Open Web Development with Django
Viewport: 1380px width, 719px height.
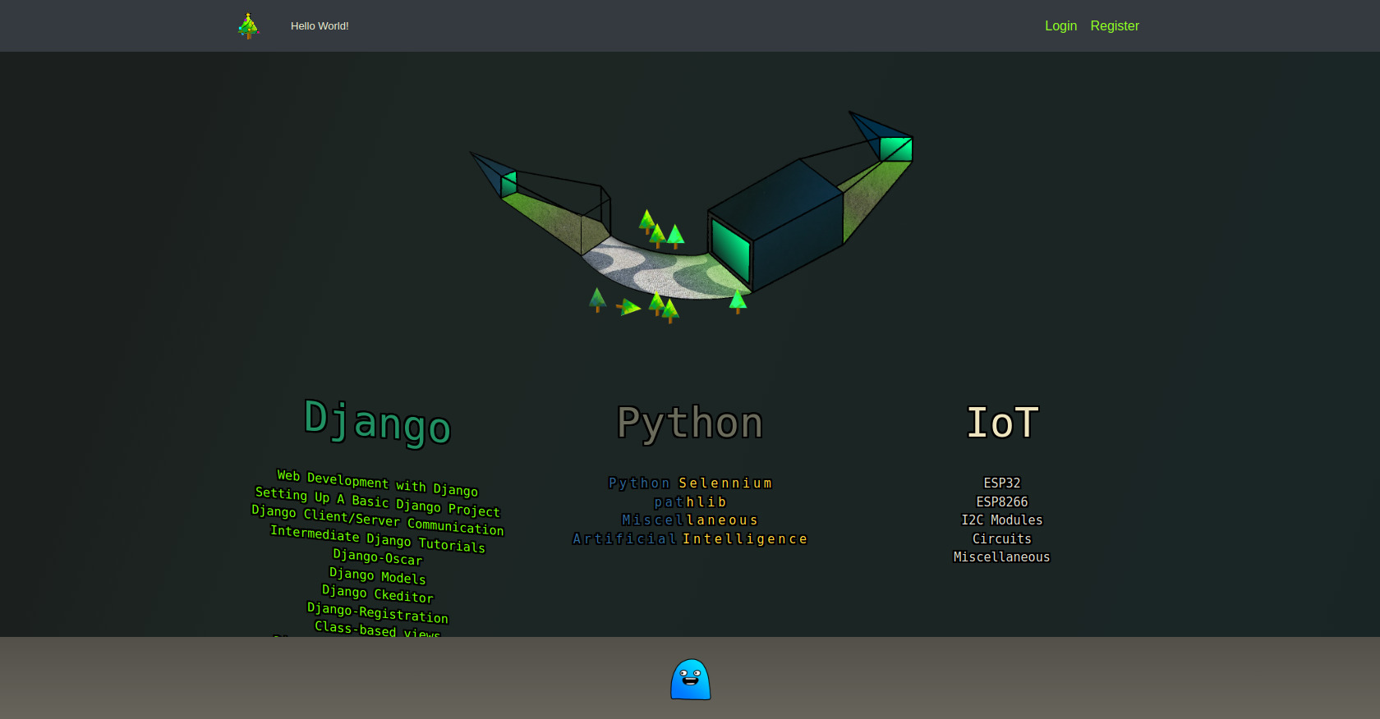(377, 483)
